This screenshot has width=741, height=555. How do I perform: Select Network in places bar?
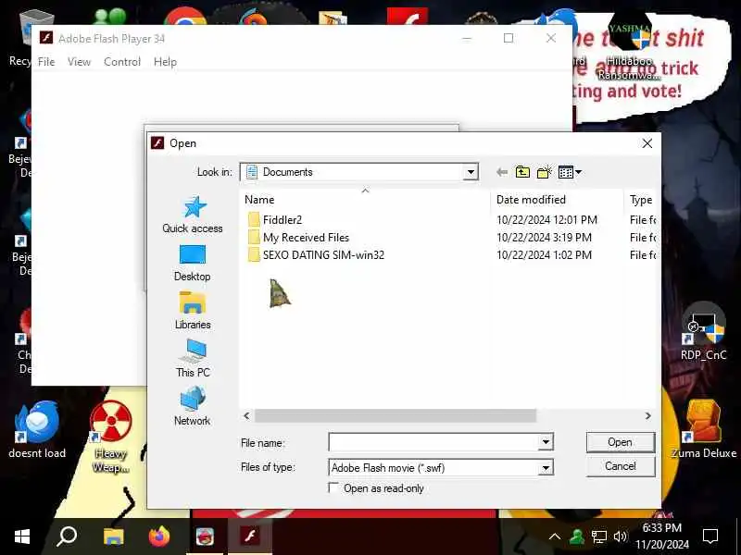point(193,406)
